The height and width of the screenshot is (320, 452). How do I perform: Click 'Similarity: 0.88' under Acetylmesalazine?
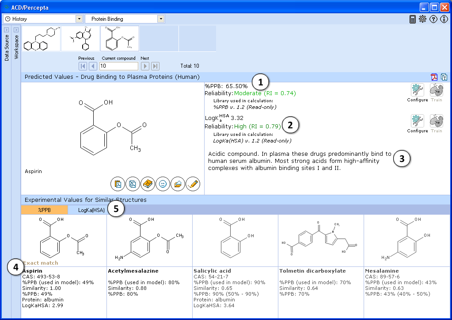point(127,288)
